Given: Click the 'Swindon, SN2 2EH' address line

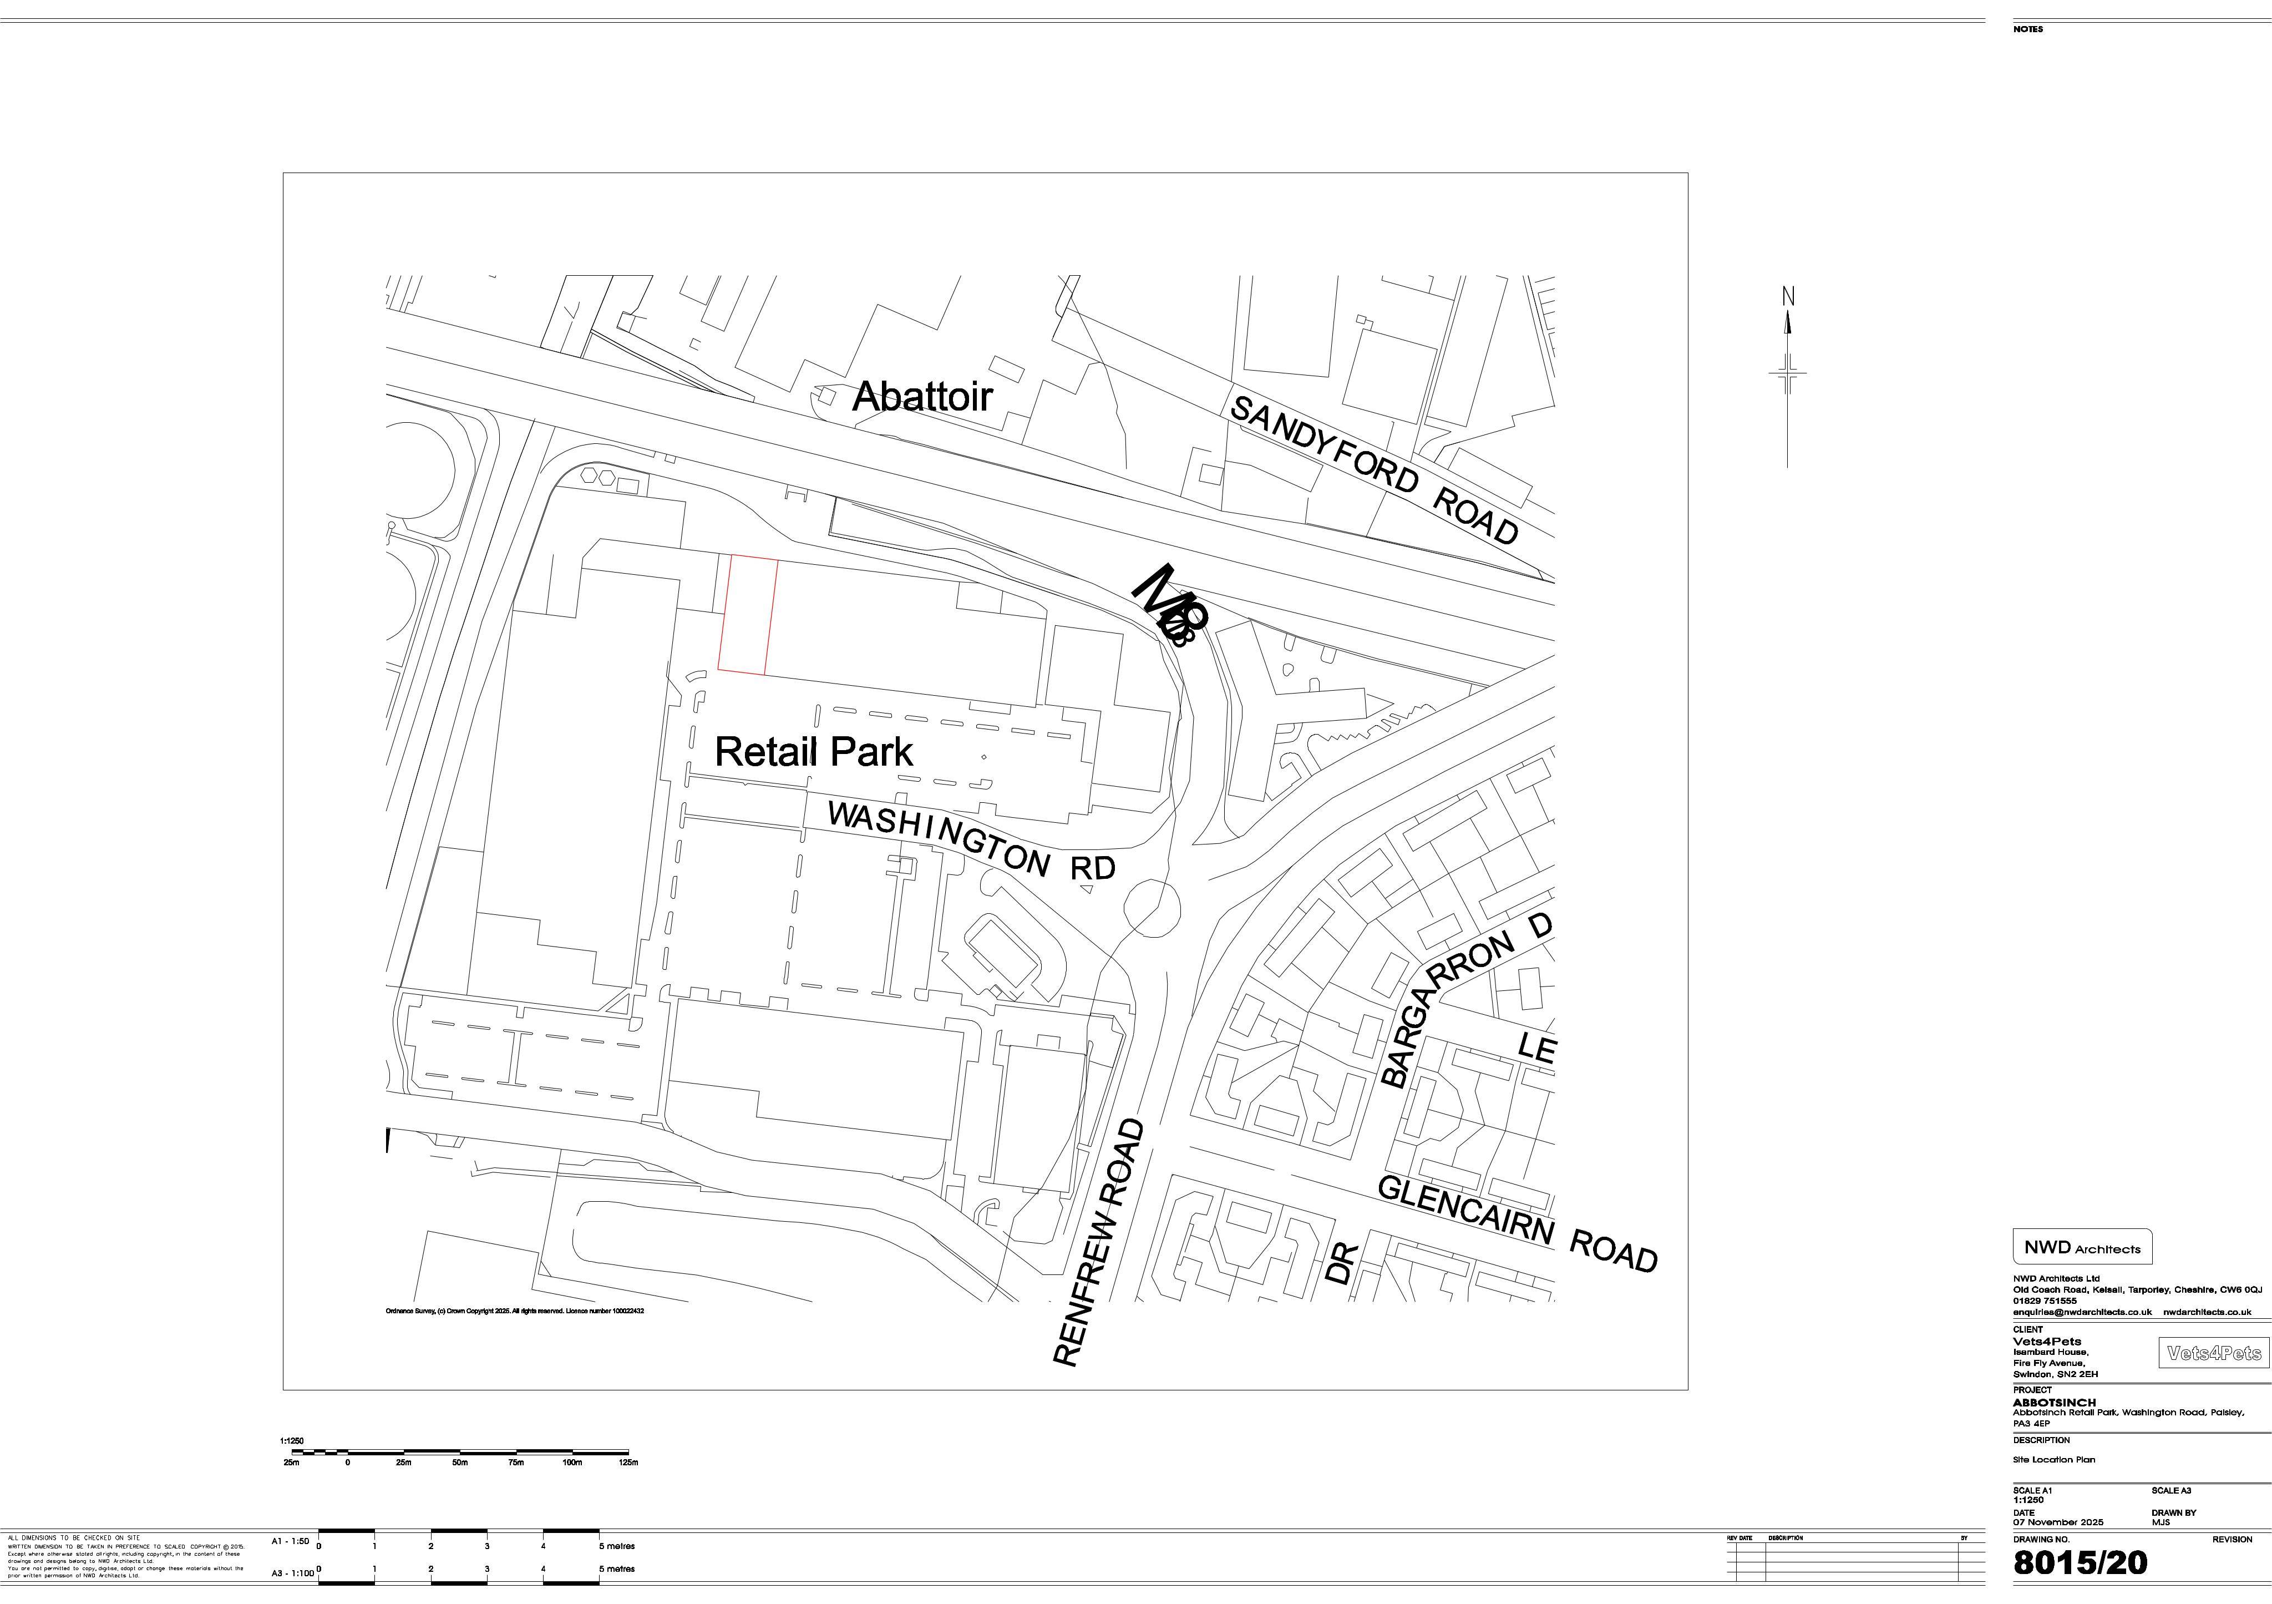Looking at the screenshot, I should (2055, 1374).
